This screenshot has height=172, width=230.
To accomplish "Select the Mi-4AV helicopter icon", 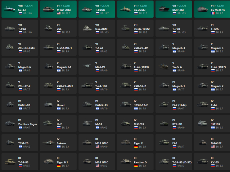I will click(x=86, y=66).
